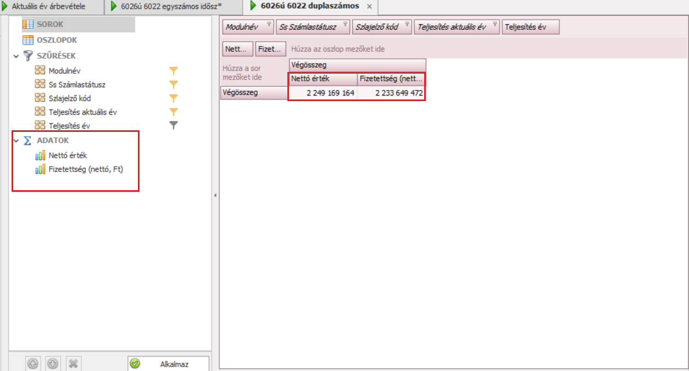Click the gray funnel beside Teljesítés év

[173, 125]
